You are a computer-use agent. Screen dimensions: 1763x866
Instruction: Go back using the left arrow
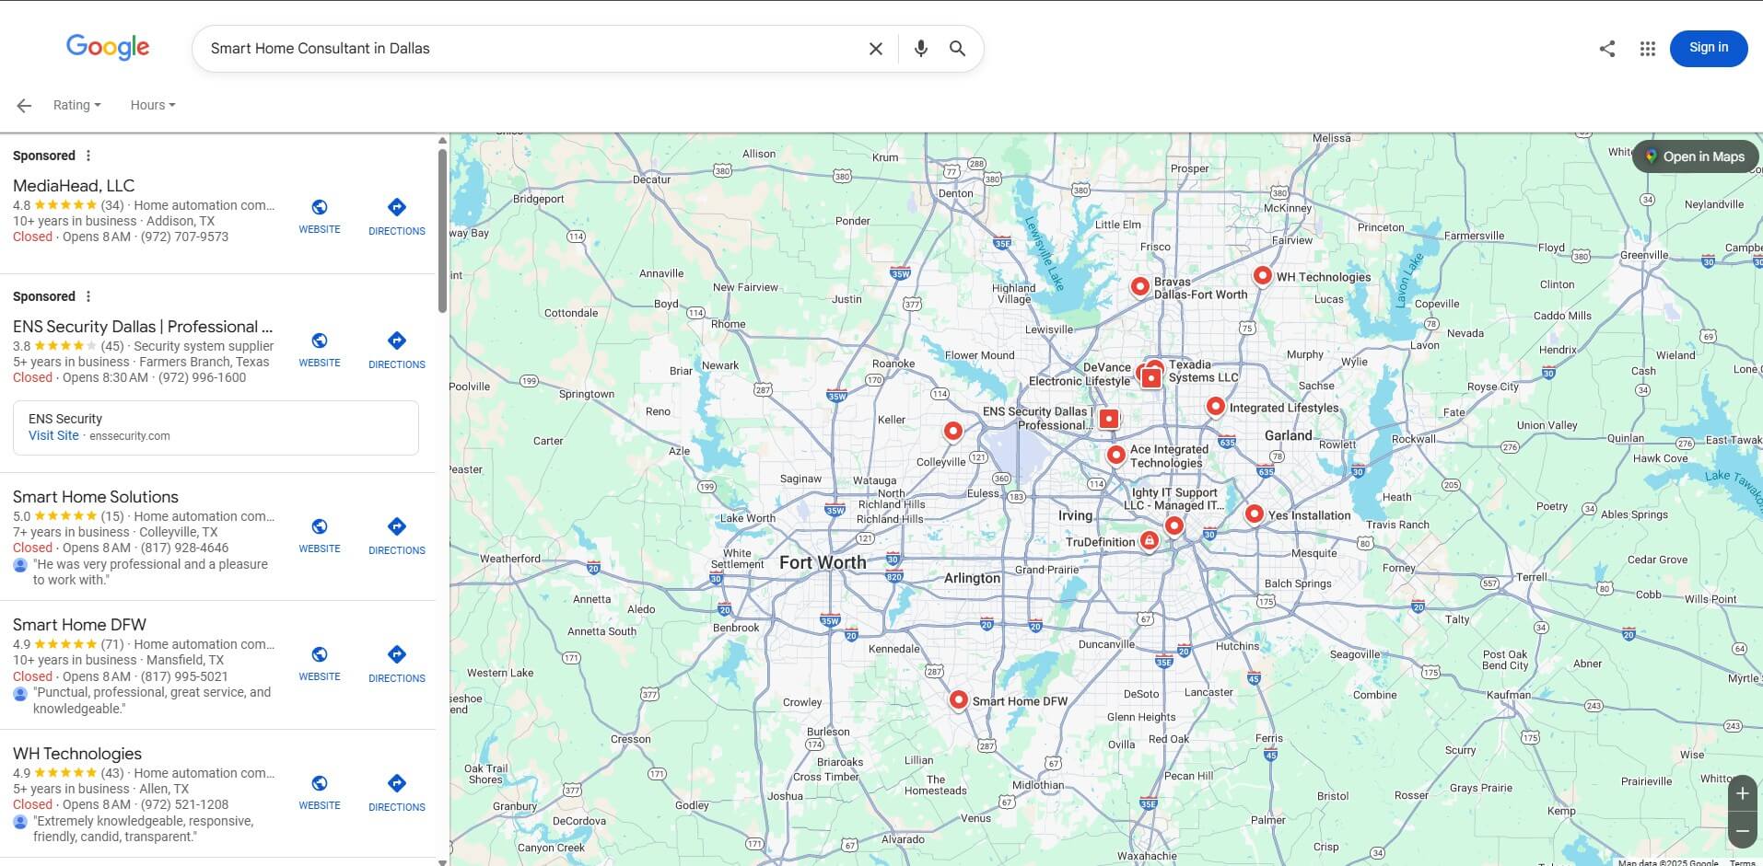[x=24, y=106]
